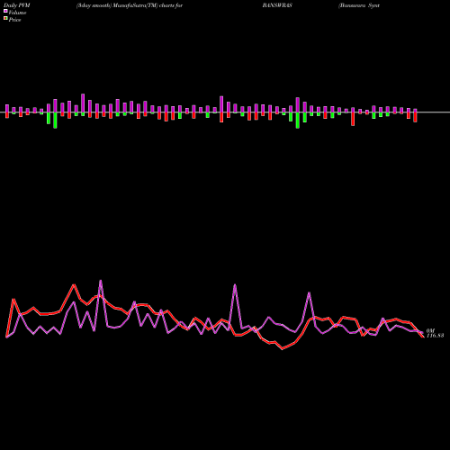Image resolution: width=450 pixels, height=450 pixels.
Task: Click the red-green Price legend swatch
Action: [5, 19]
